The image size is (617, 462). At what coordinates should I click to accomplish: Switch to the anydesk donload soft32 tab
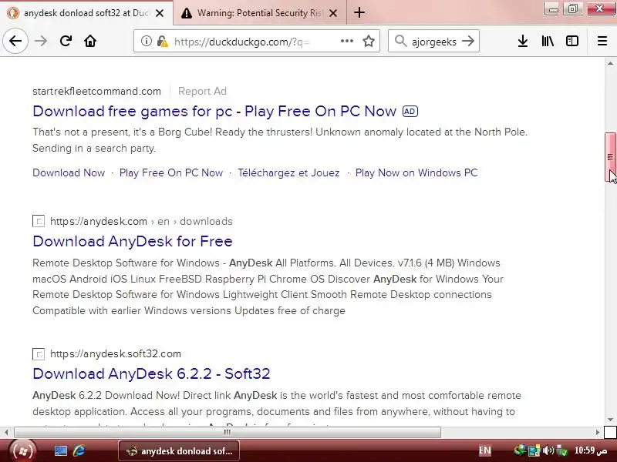pos(86,13)
